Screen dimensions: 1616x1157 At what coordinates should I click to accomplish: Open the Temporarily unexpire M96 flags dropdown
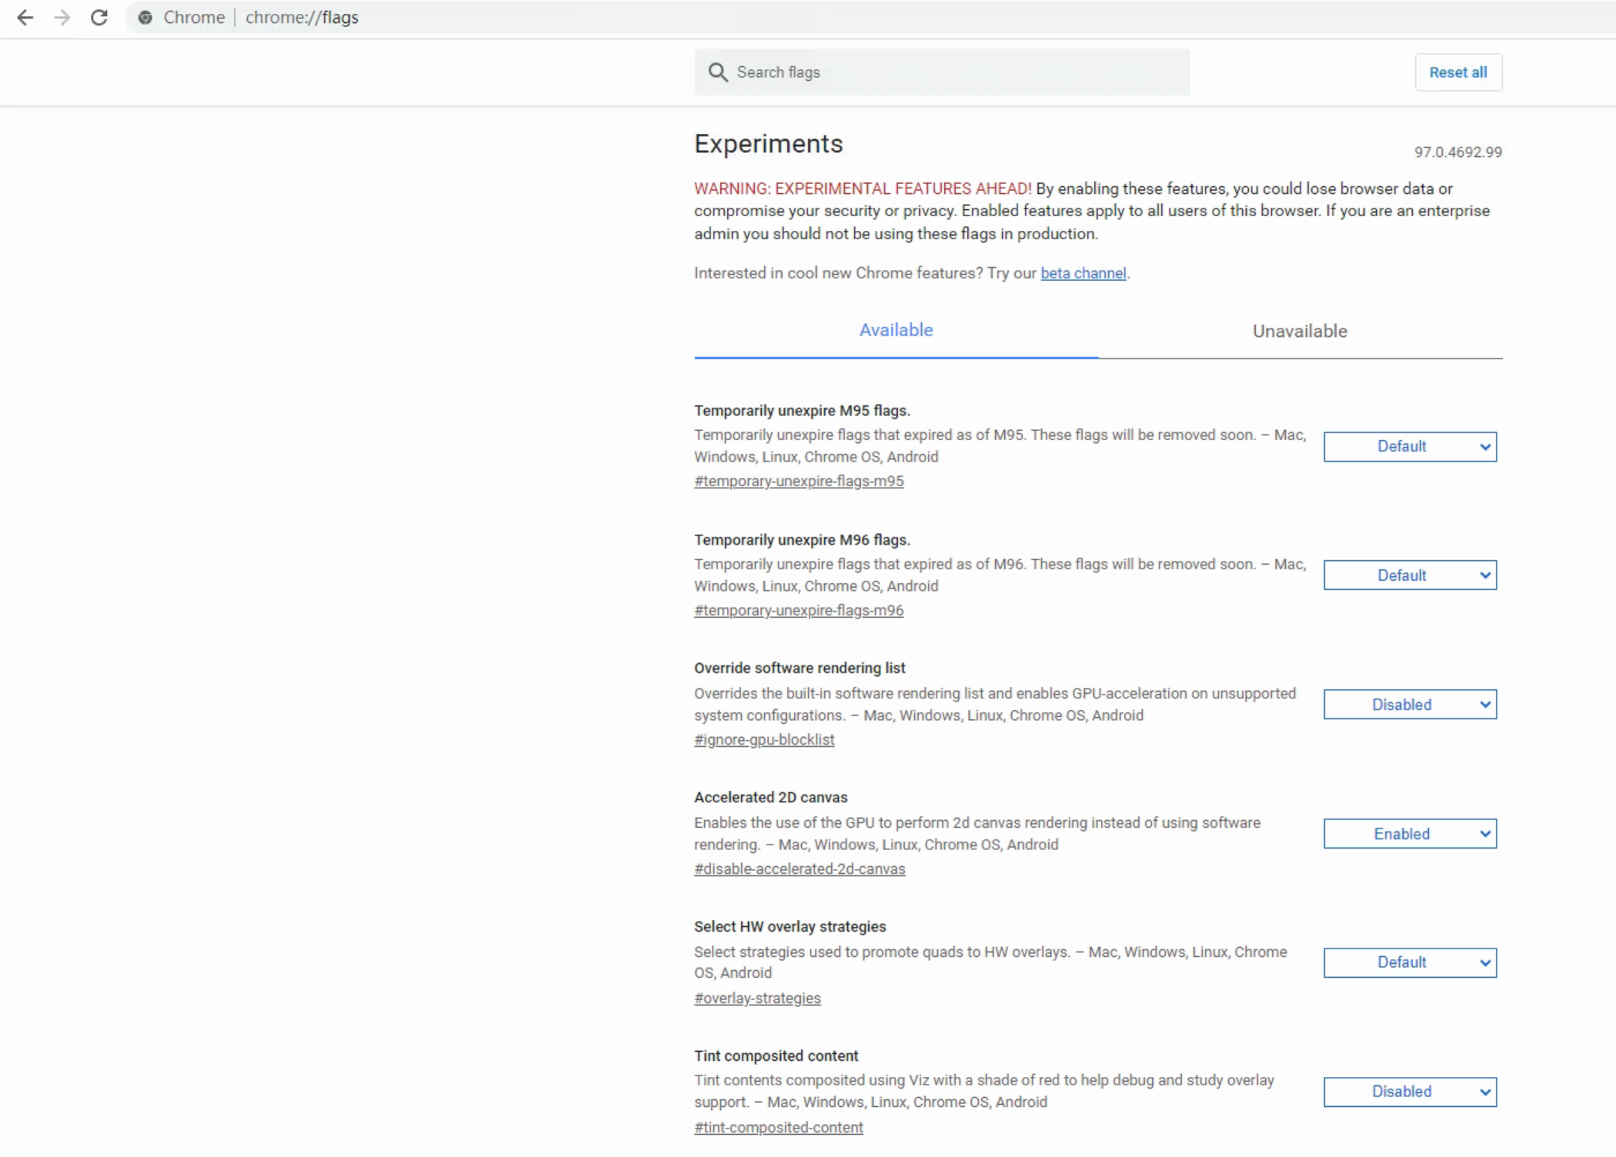[1409, 575]
